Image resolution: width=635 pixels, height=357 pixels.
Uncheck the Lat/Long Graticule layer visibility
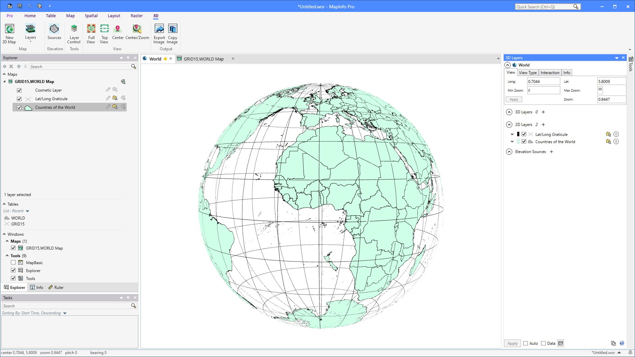tap(524, 134)
